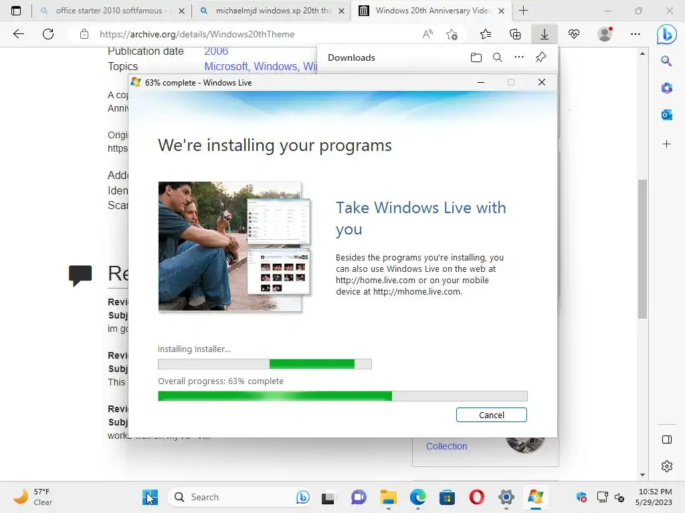Open more options in Downloads panel
Viewport: 685px width, 513px height.
519,57
